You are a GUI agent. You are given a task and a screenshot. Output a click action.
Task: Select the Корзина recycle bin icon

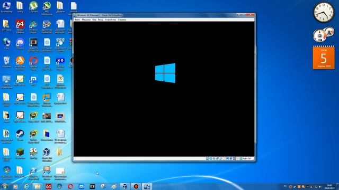click(x=6, y=62)
